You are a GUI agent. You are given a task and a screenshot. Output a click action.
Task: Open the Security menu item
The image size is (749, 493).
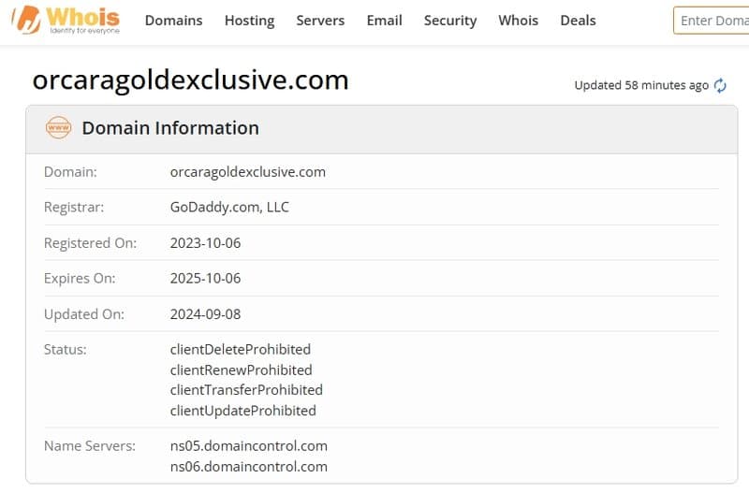coord(449,21)
